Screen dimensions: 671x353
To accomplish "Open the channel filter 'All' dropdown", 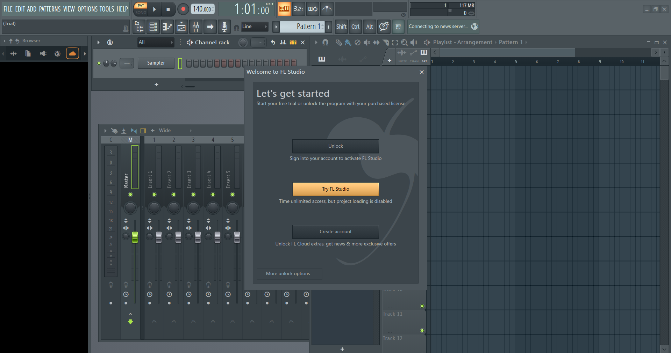I will coord(156,42).
